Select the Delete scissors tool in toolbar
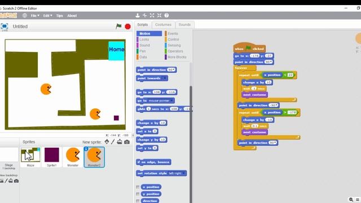Screen dimensions: 361x203 click(x=144, y=15)
